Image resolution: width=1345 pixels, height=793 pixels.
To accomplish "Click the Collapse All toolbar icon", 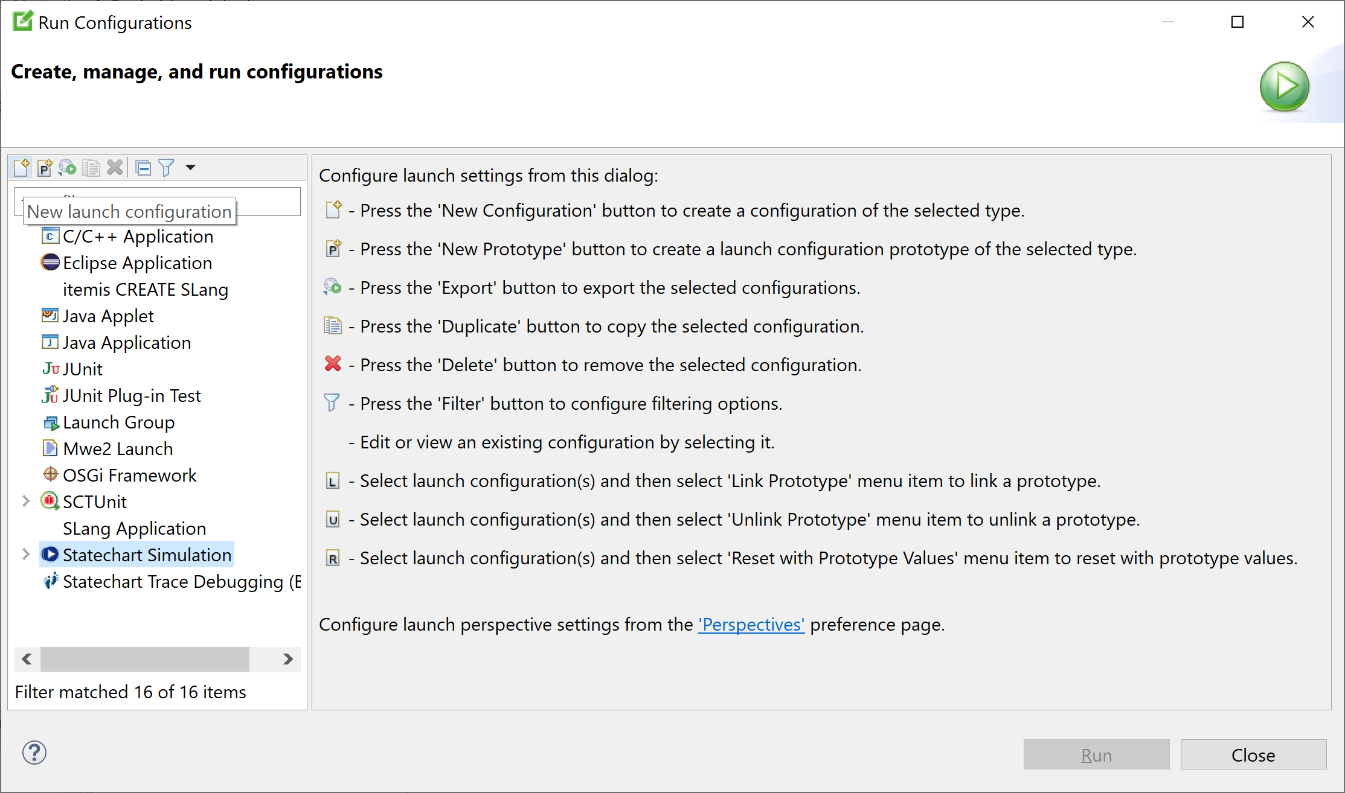I will 143,168.
